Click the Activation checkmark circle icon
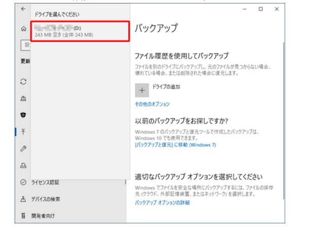309x228 pixels. point(23,182)
